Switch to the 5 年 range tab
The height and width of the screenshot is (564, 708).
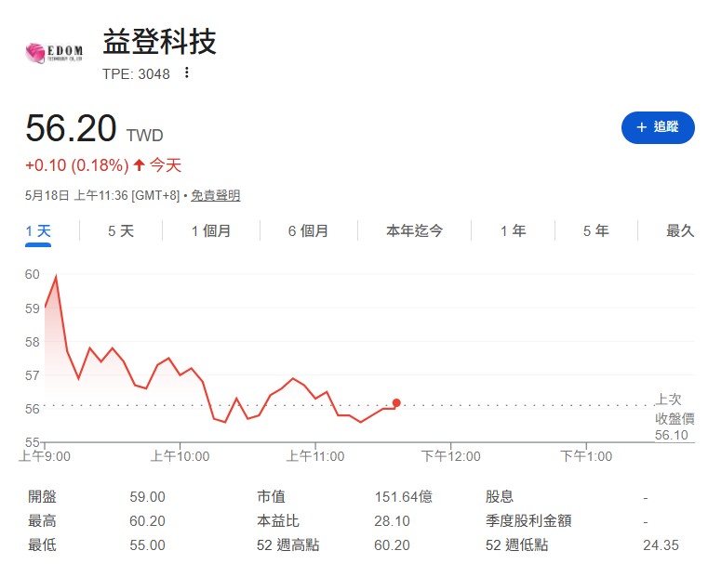(596, 231)
